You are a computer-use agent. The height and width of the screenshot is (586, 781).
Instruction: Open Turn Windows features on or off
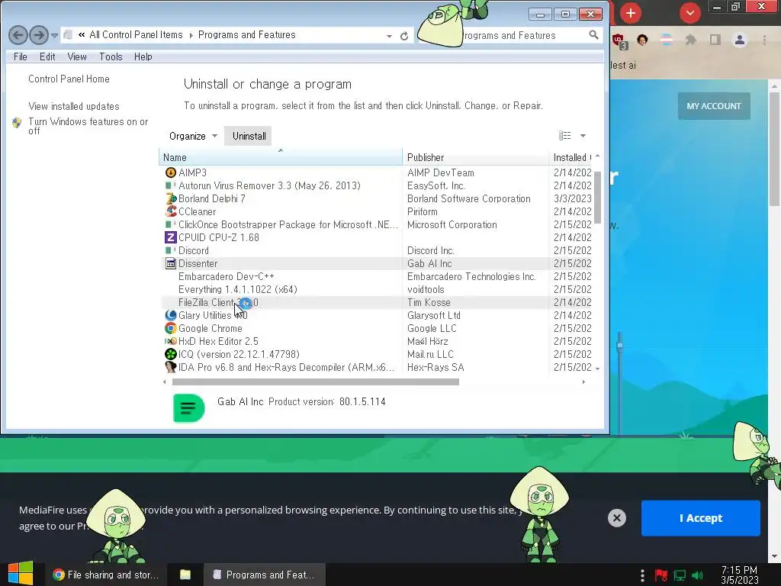(88, 126)
